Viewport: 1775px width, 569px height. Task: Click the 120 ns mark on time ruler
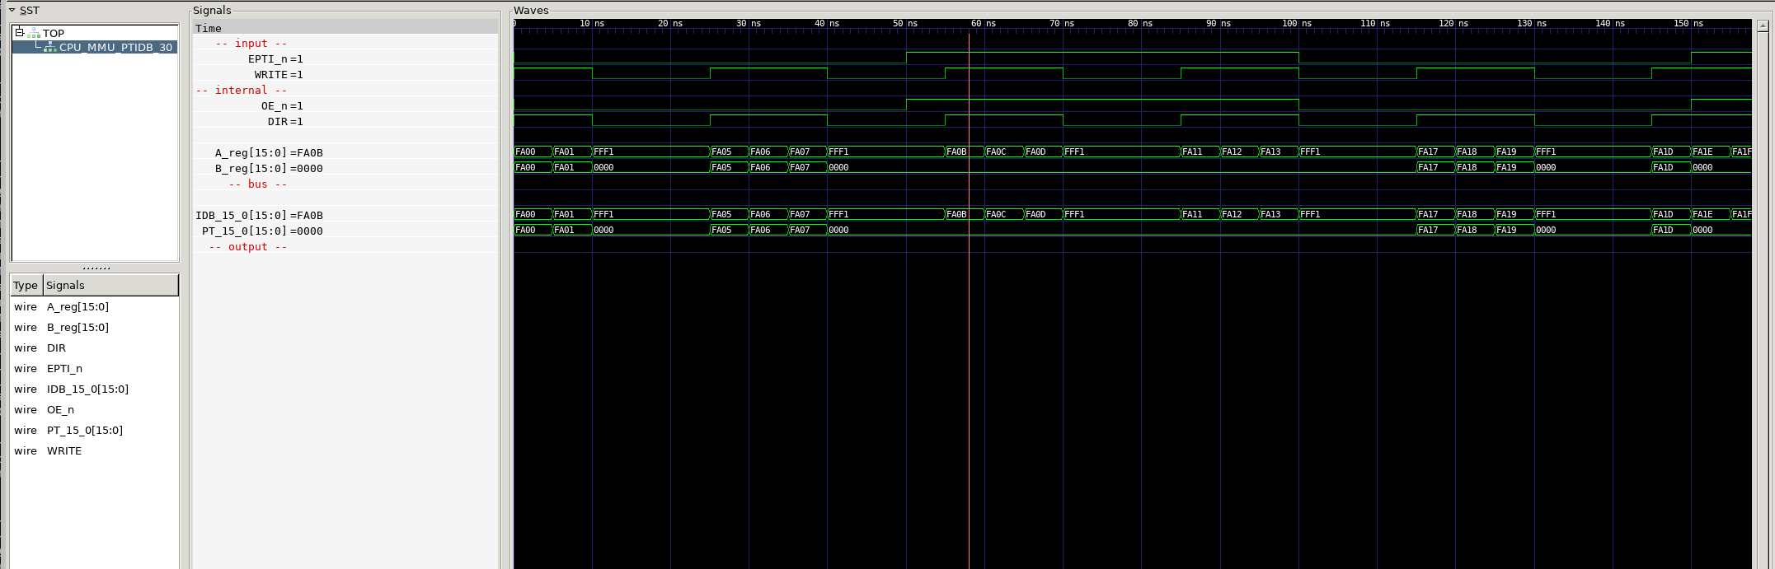point(1453,24)
